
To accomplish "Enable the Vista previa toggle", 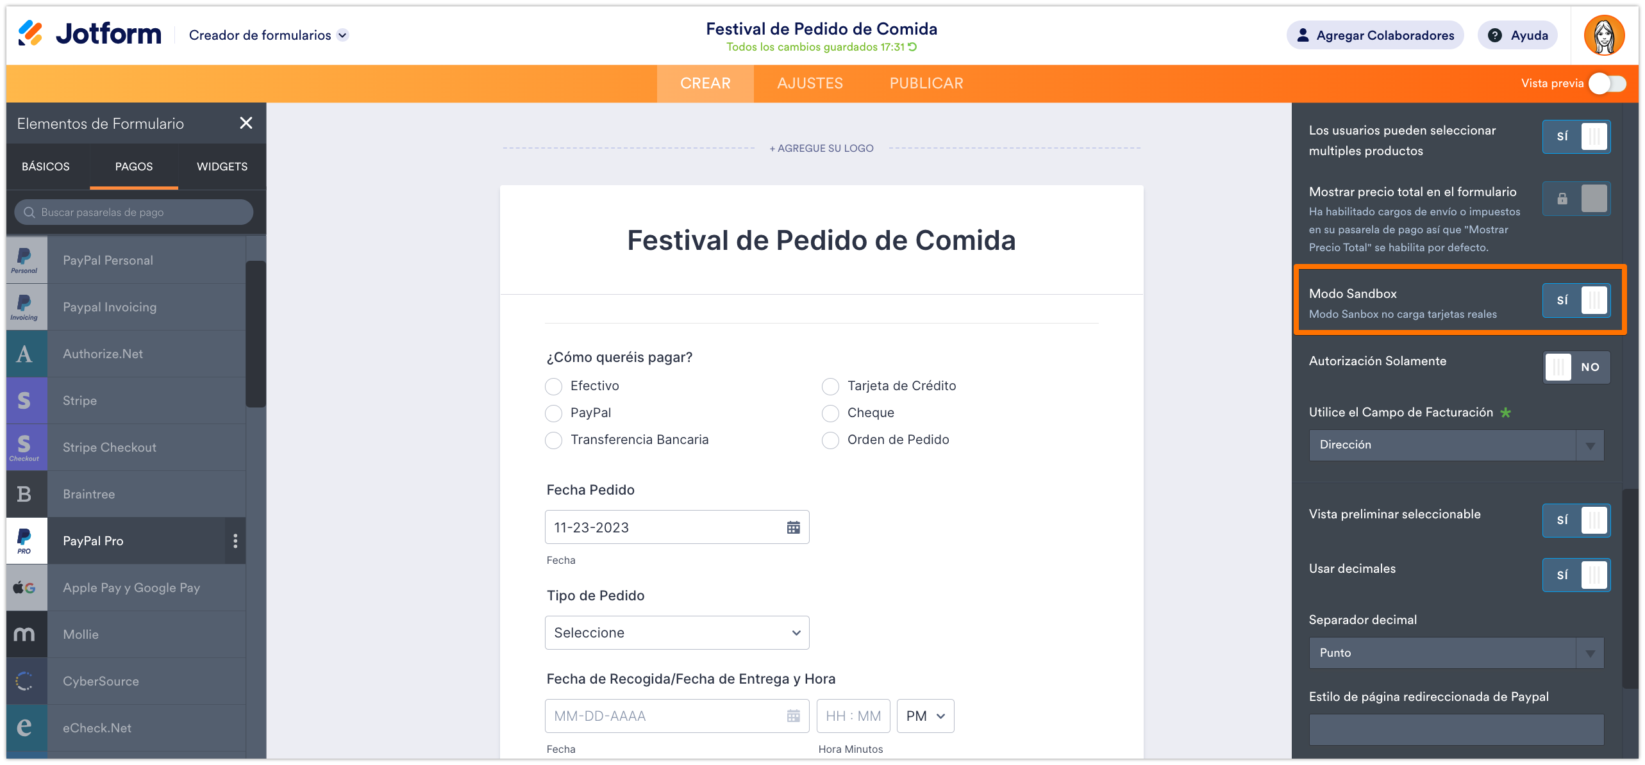I will coord(1607,83).
